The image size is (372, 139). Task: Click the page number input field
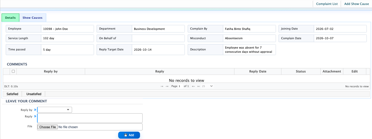[x=180, y=86]
